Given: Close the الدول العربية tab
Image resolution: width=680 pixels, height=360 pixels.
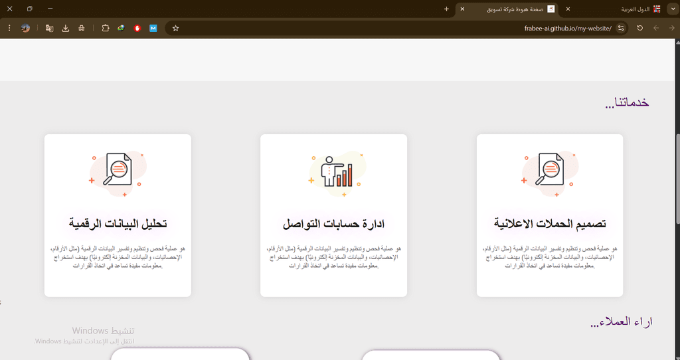Looking at the screenshot, I should [x=568, y=9].
